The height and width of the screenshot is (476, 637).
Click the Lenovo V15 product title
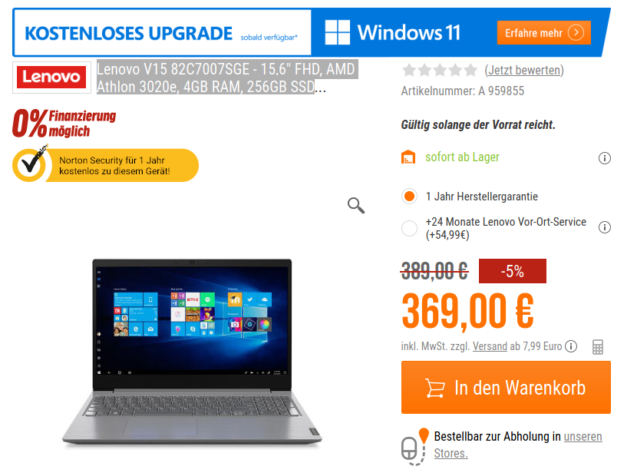click(x=226, y=78)
